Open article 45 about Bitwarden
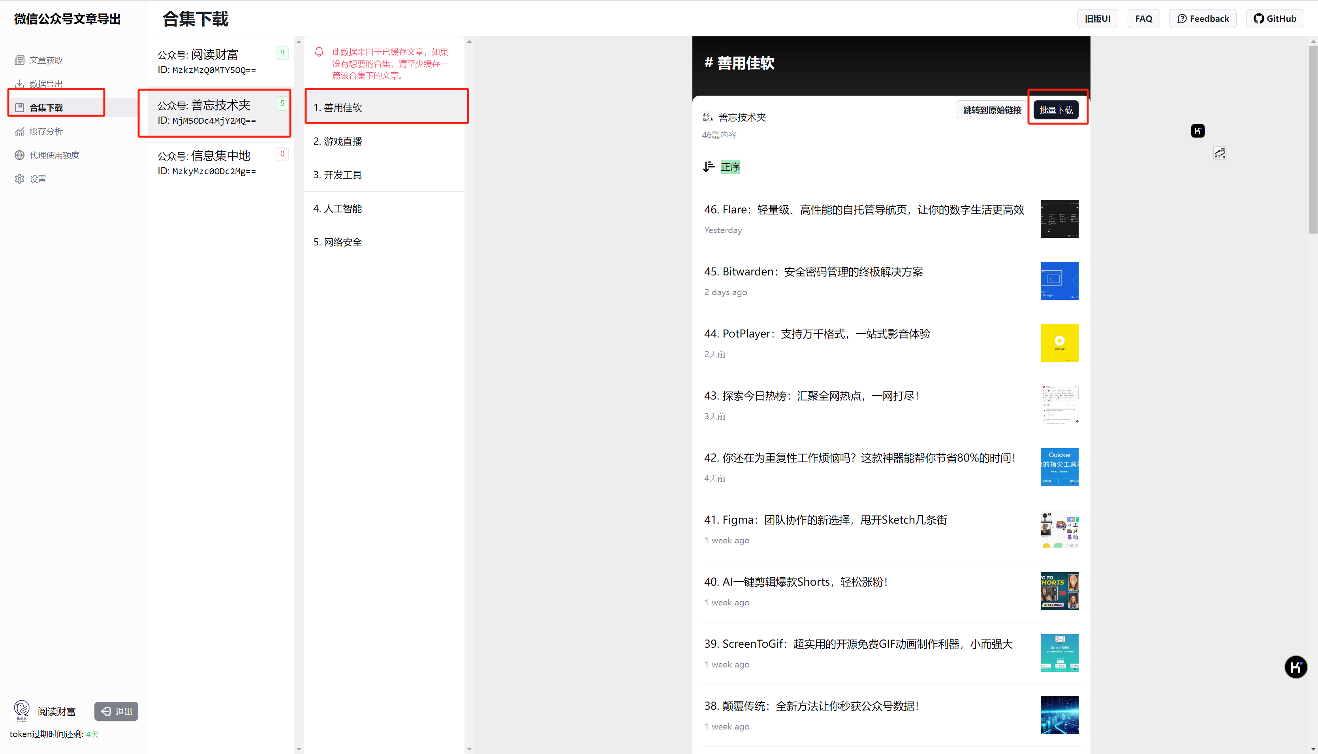The width and height of the screenshot is (1318, 754). tap(891, 281)
